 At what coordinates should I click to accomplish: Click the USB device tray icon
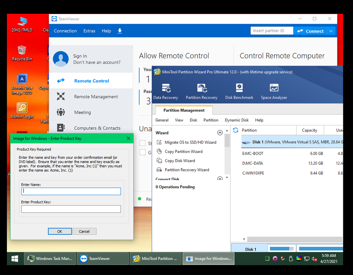[291, 259]
